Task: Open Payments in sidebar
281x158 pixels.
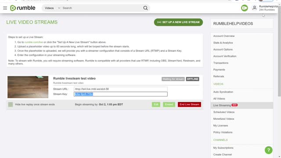Action: (x=219, y=70)
